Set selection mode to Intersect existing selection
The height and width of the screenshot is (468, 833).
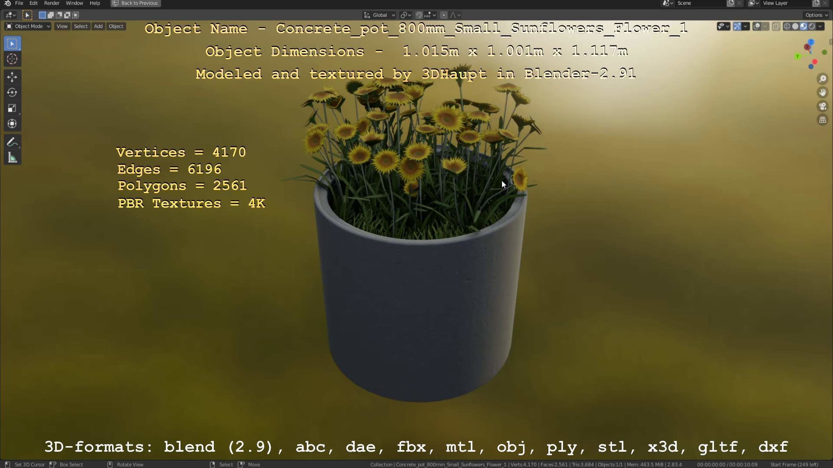click(x=76, y=15)
